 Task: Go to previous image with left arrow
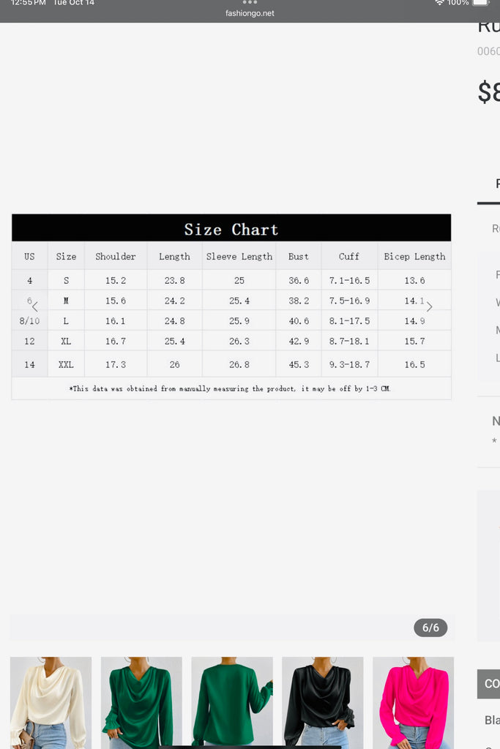pos(34,307)
